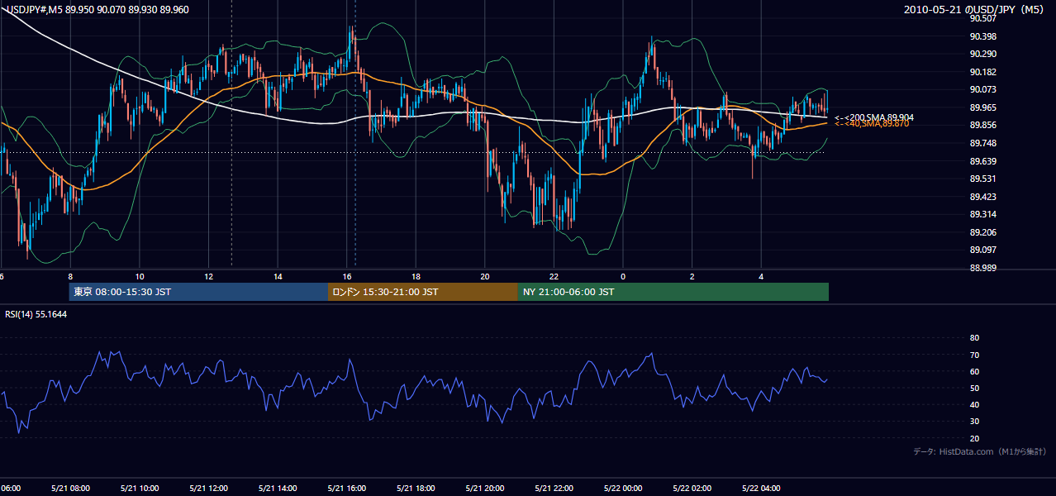Click hour label 18 under the price chart
This screenshot has width=1056, height=496.
click(416, 277)
